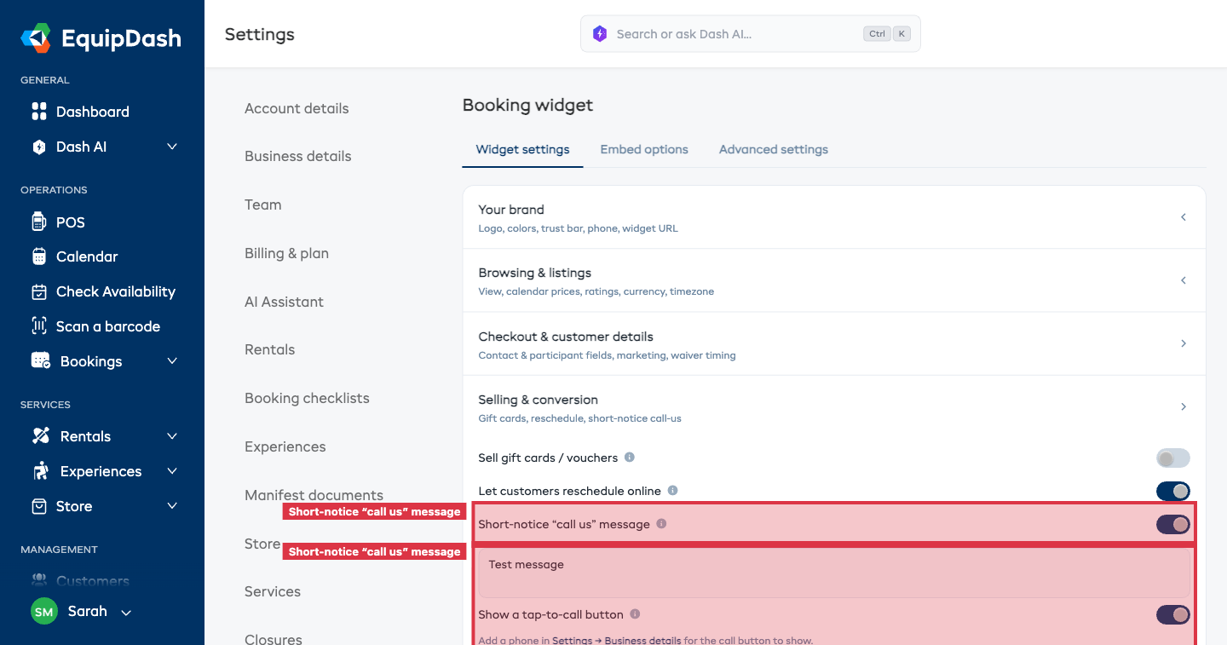This screenshot has height=645, width=1227.
Task: Open Sarah's account dropdown
Action: tap(81, 612)
